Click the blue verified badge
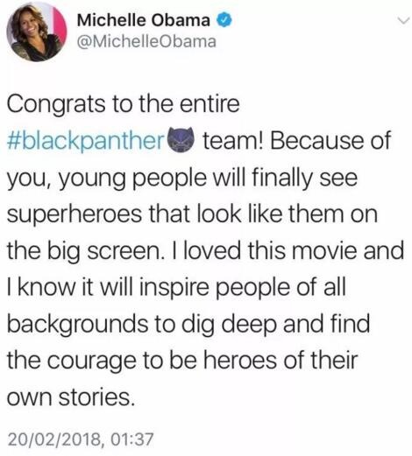 [224, 21]
